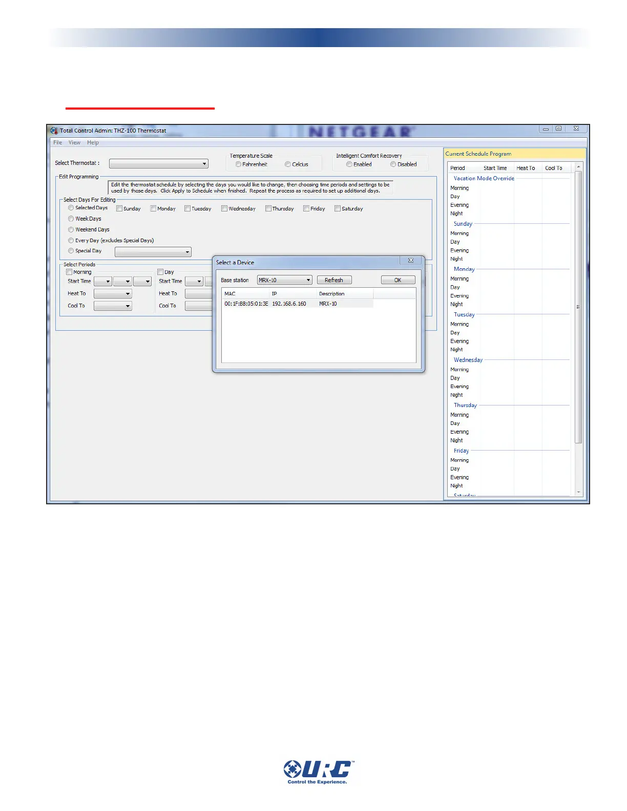Open Morning Start Time minute dropdown
The height and width of the screenshot is (811, 627).
(x=122, y=281)
